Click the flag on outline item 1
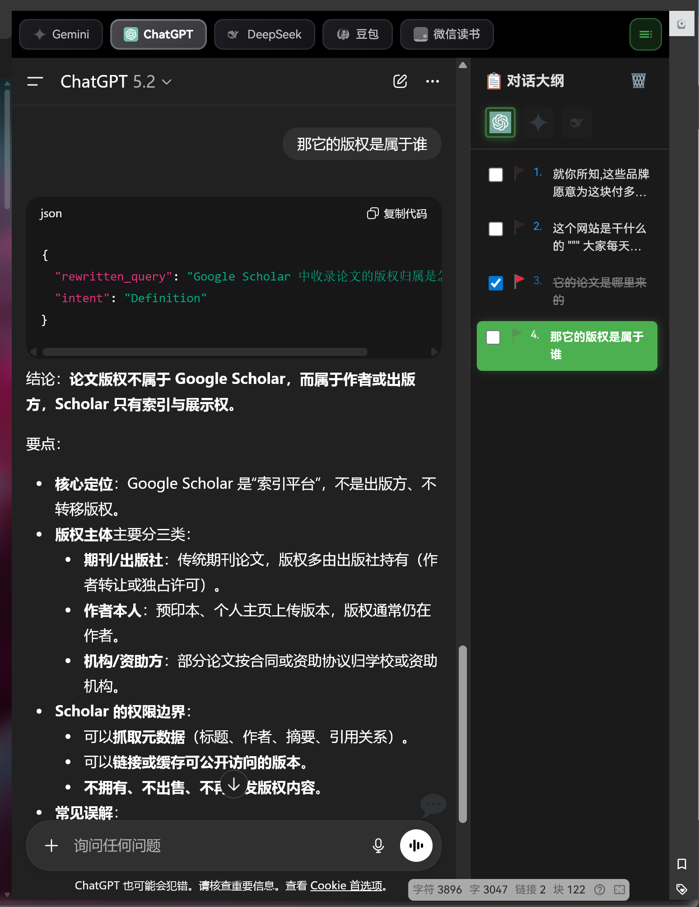Viewport: 699px width, 907px height. [519, 173]
